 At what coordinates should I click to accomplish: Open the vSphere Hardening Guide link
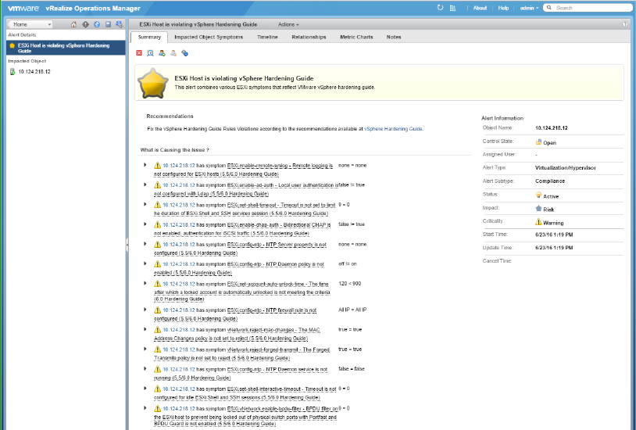(393, 129)
